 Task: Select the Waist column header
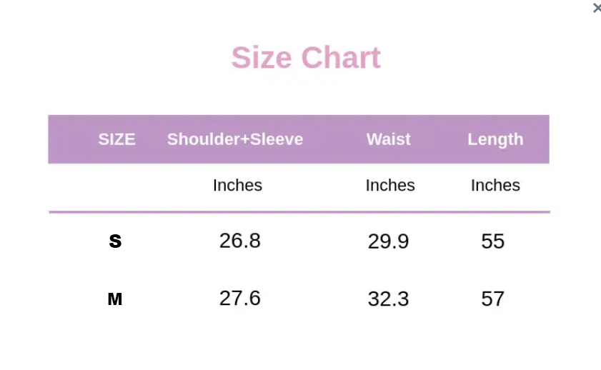389,139
